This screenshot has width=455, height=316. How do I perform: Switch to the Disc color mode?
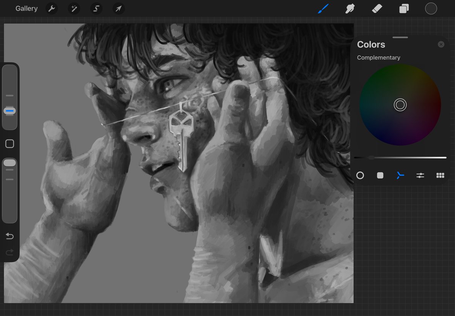click(360, 175)
